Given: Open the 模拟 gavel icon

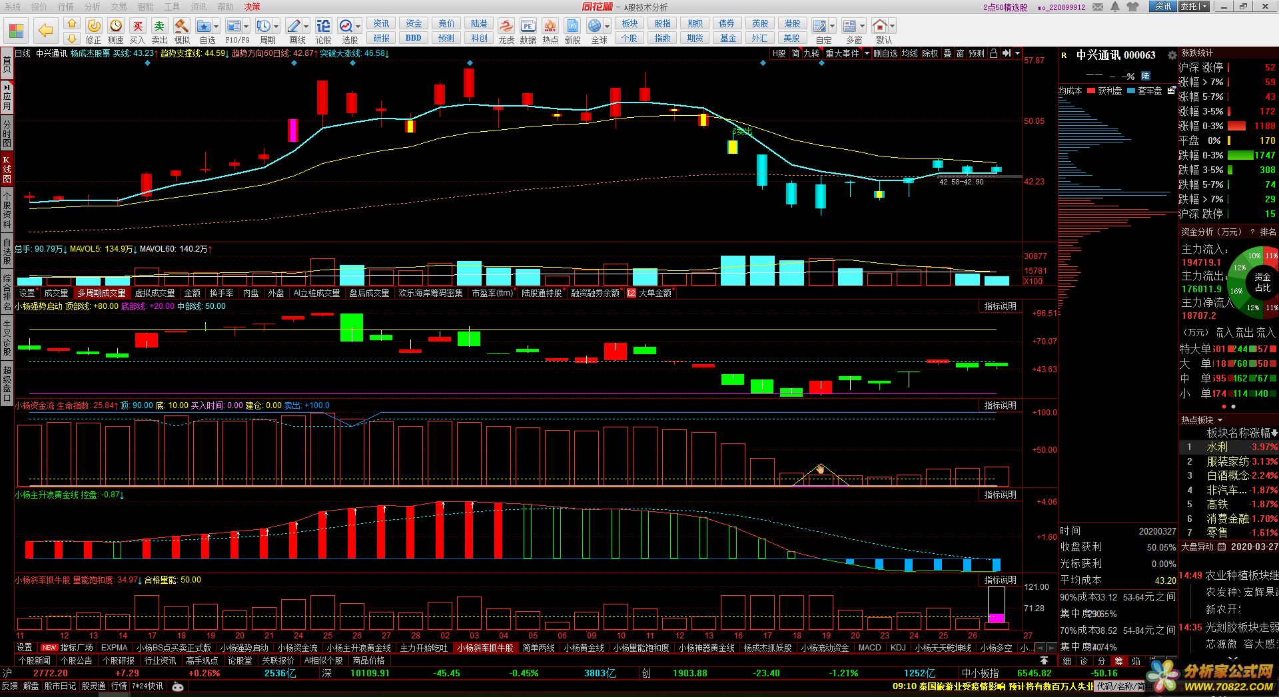Looking at the screenshot, I should click(182, 26).
